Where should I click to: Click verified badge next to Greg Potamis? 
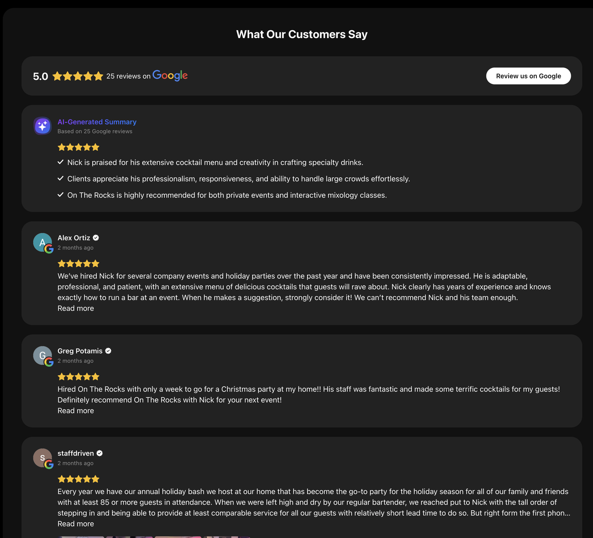pos(108,351)
